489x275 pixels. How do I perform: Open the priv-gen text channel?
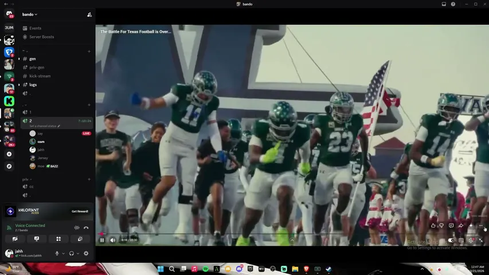tap(56, 68)
